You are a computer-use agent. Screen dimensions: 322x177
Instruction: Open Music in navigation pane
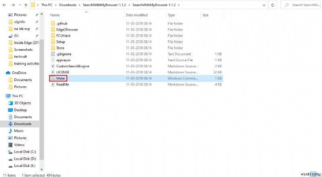tap(19, 131)
